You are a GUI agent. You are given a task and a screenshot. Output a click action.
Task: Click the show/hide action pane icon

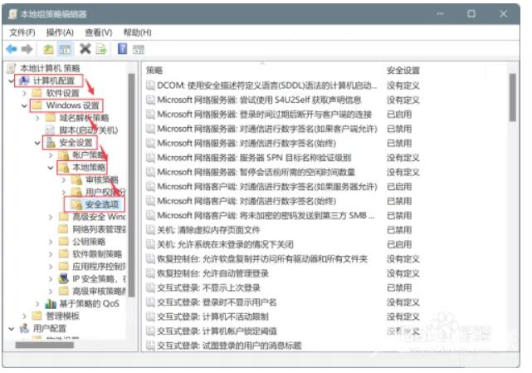[x=139, y=50]
